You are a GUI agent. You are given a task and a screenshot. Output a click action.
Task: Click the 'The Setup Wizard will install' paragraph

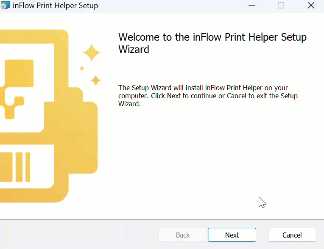[208, 96]
